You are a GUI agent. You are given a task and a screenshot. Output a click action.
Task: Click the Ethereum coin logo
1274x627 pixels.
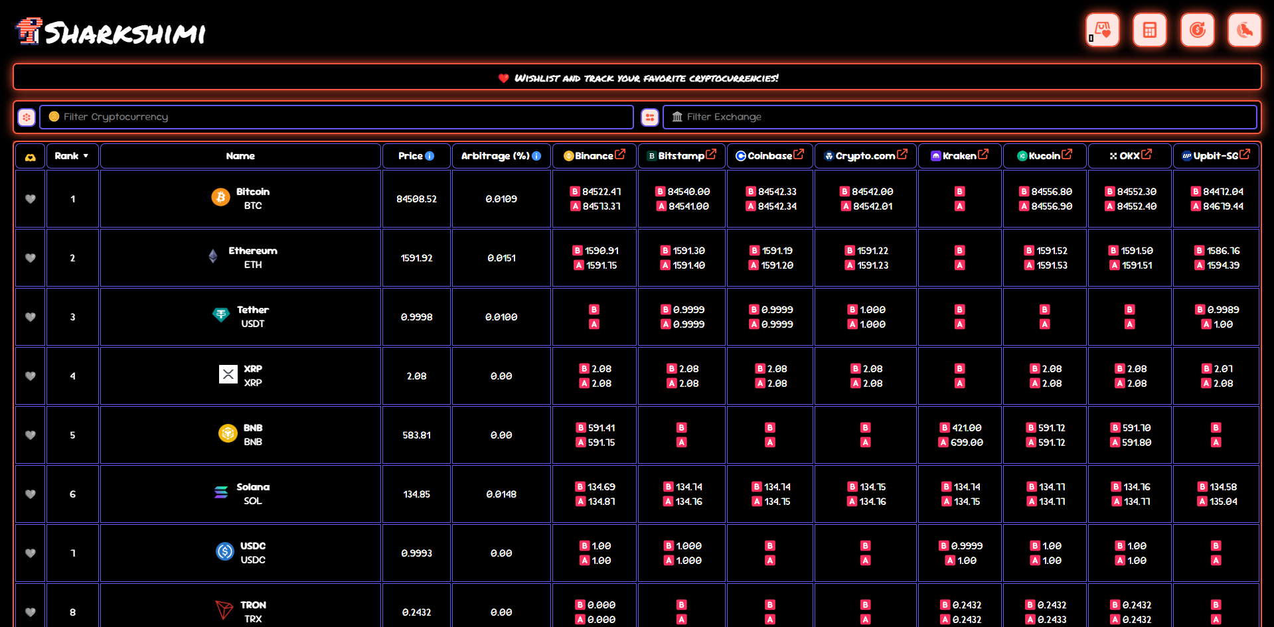213,256
